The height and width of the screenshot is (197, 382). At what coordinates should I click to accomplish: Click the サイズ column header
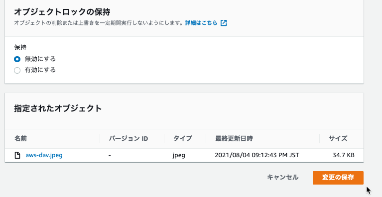[338, 139]
